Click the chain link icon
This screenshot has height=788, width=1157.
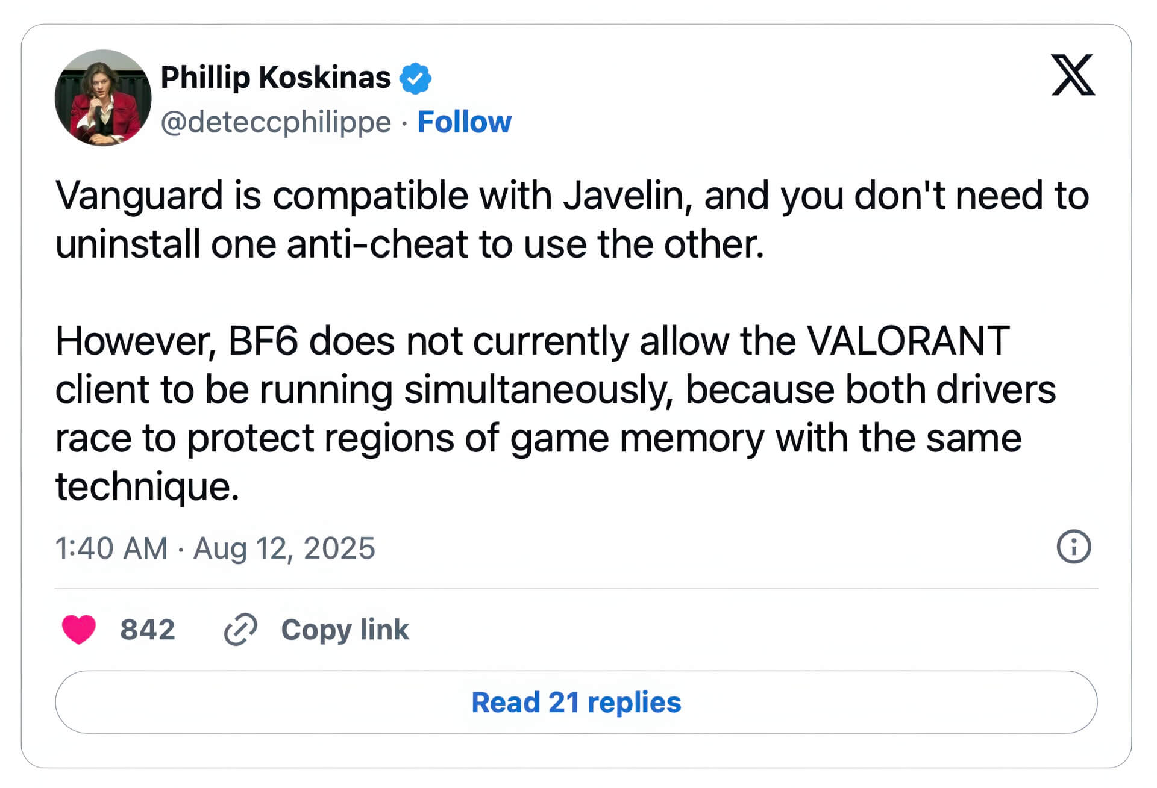point(240,630)
